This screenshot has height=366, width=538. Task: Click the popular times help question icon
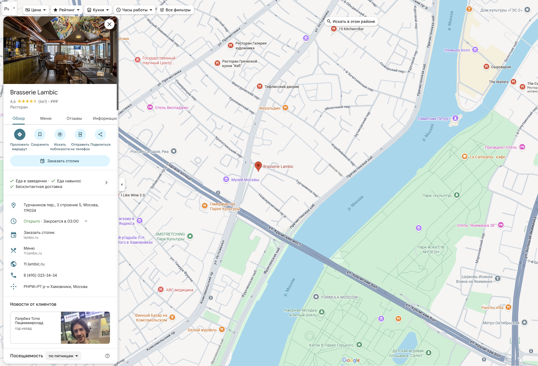[x=107, y=356]
